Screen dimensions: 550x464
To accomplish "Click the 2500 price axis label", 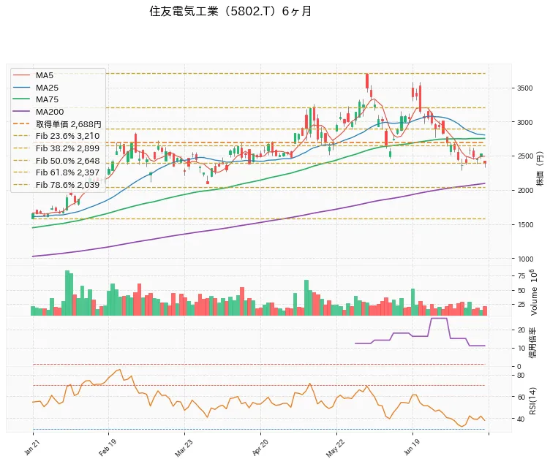I will [524, 156].
